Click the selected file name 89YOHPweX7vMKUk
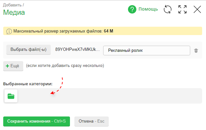 (x=77, y=50)
